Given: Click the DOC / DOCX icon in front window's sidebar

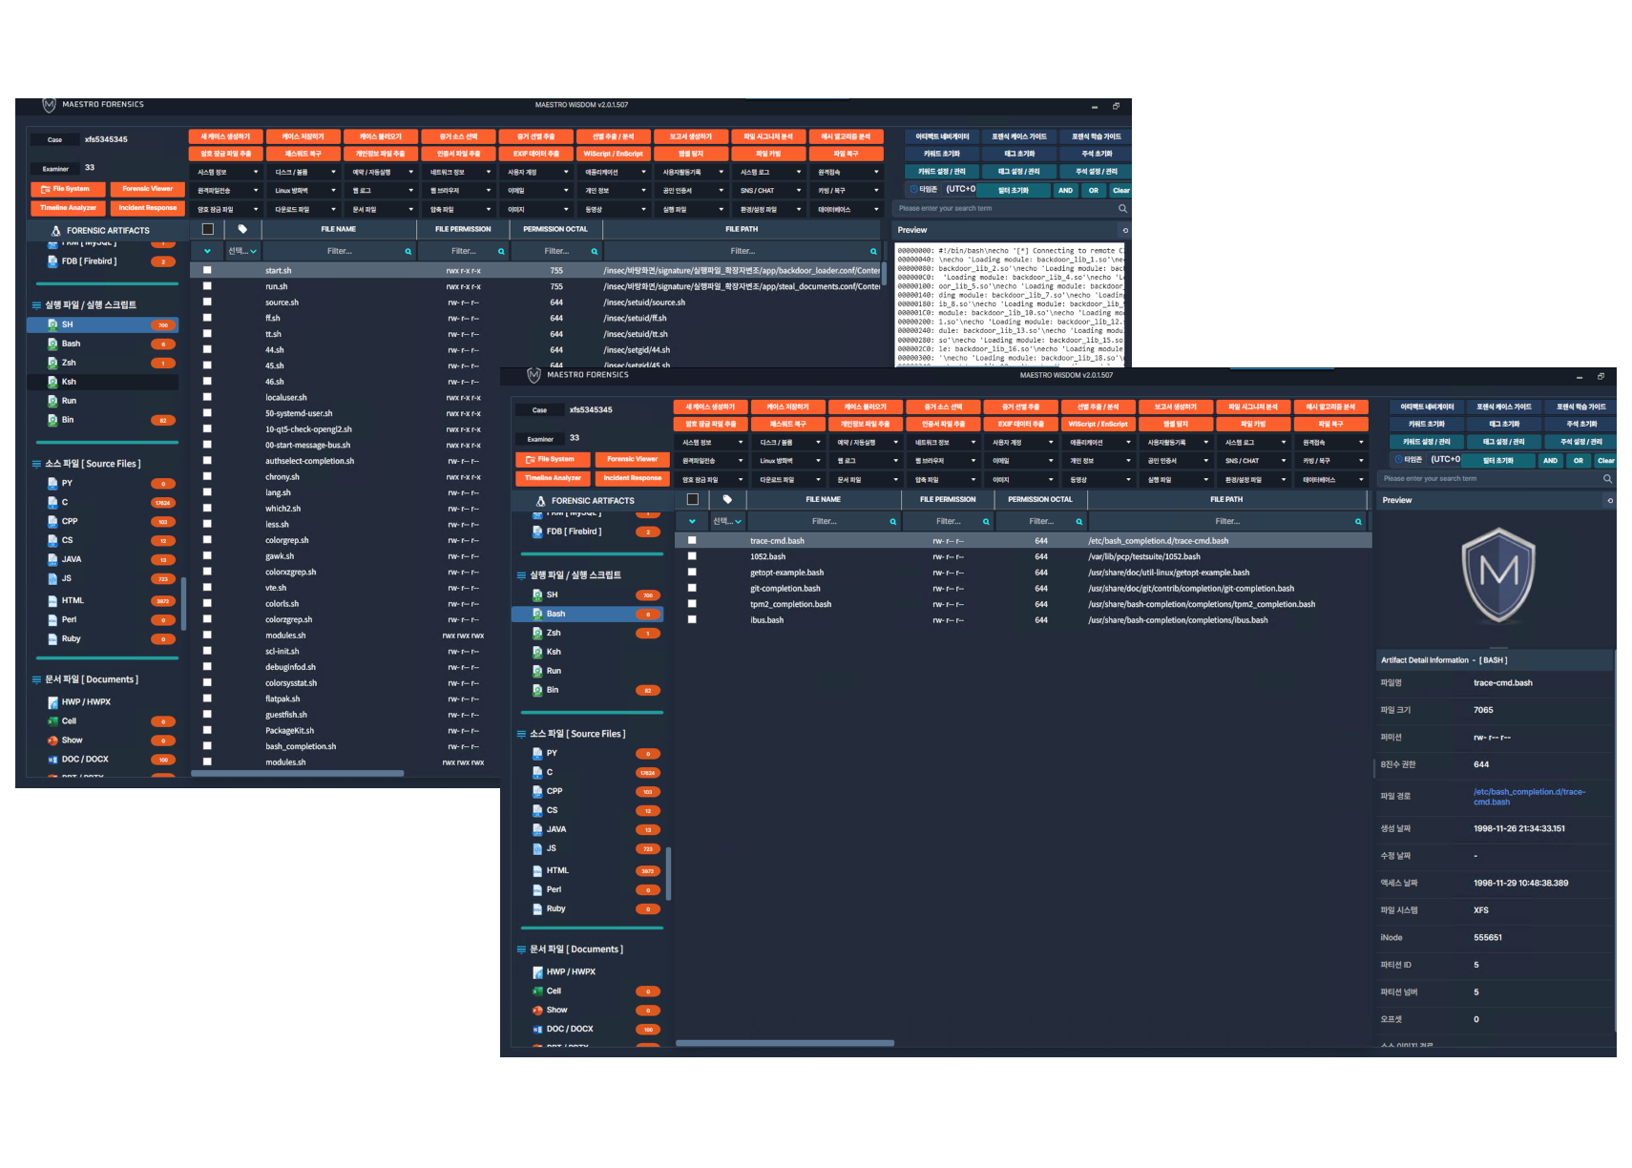Looking at the screenshot, I should tap(537, 1030).
